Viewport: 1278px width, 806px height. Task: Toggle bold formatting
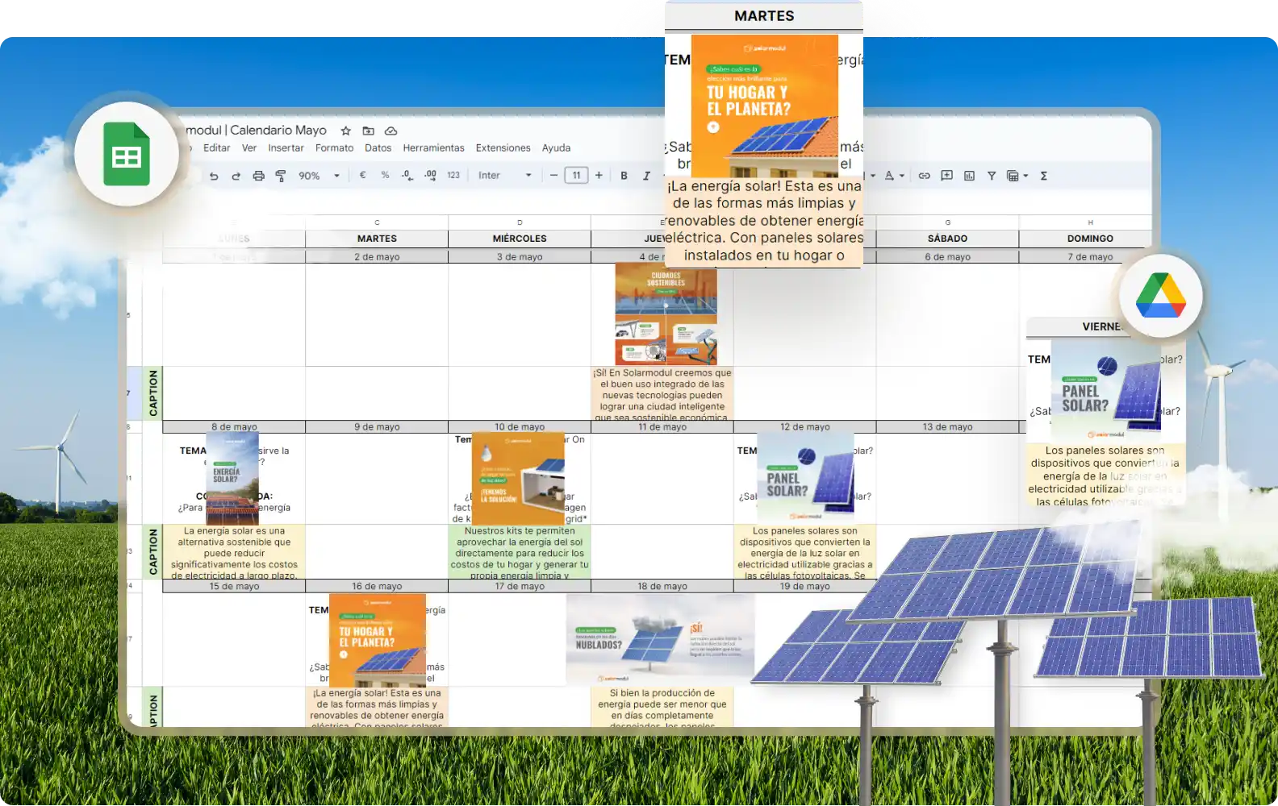click(624, 176)
